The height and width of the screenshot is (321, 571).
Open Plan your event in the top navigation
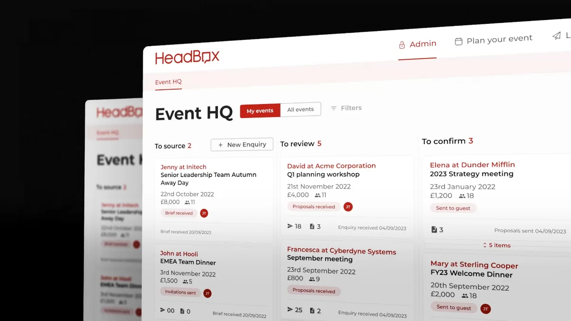493,39
